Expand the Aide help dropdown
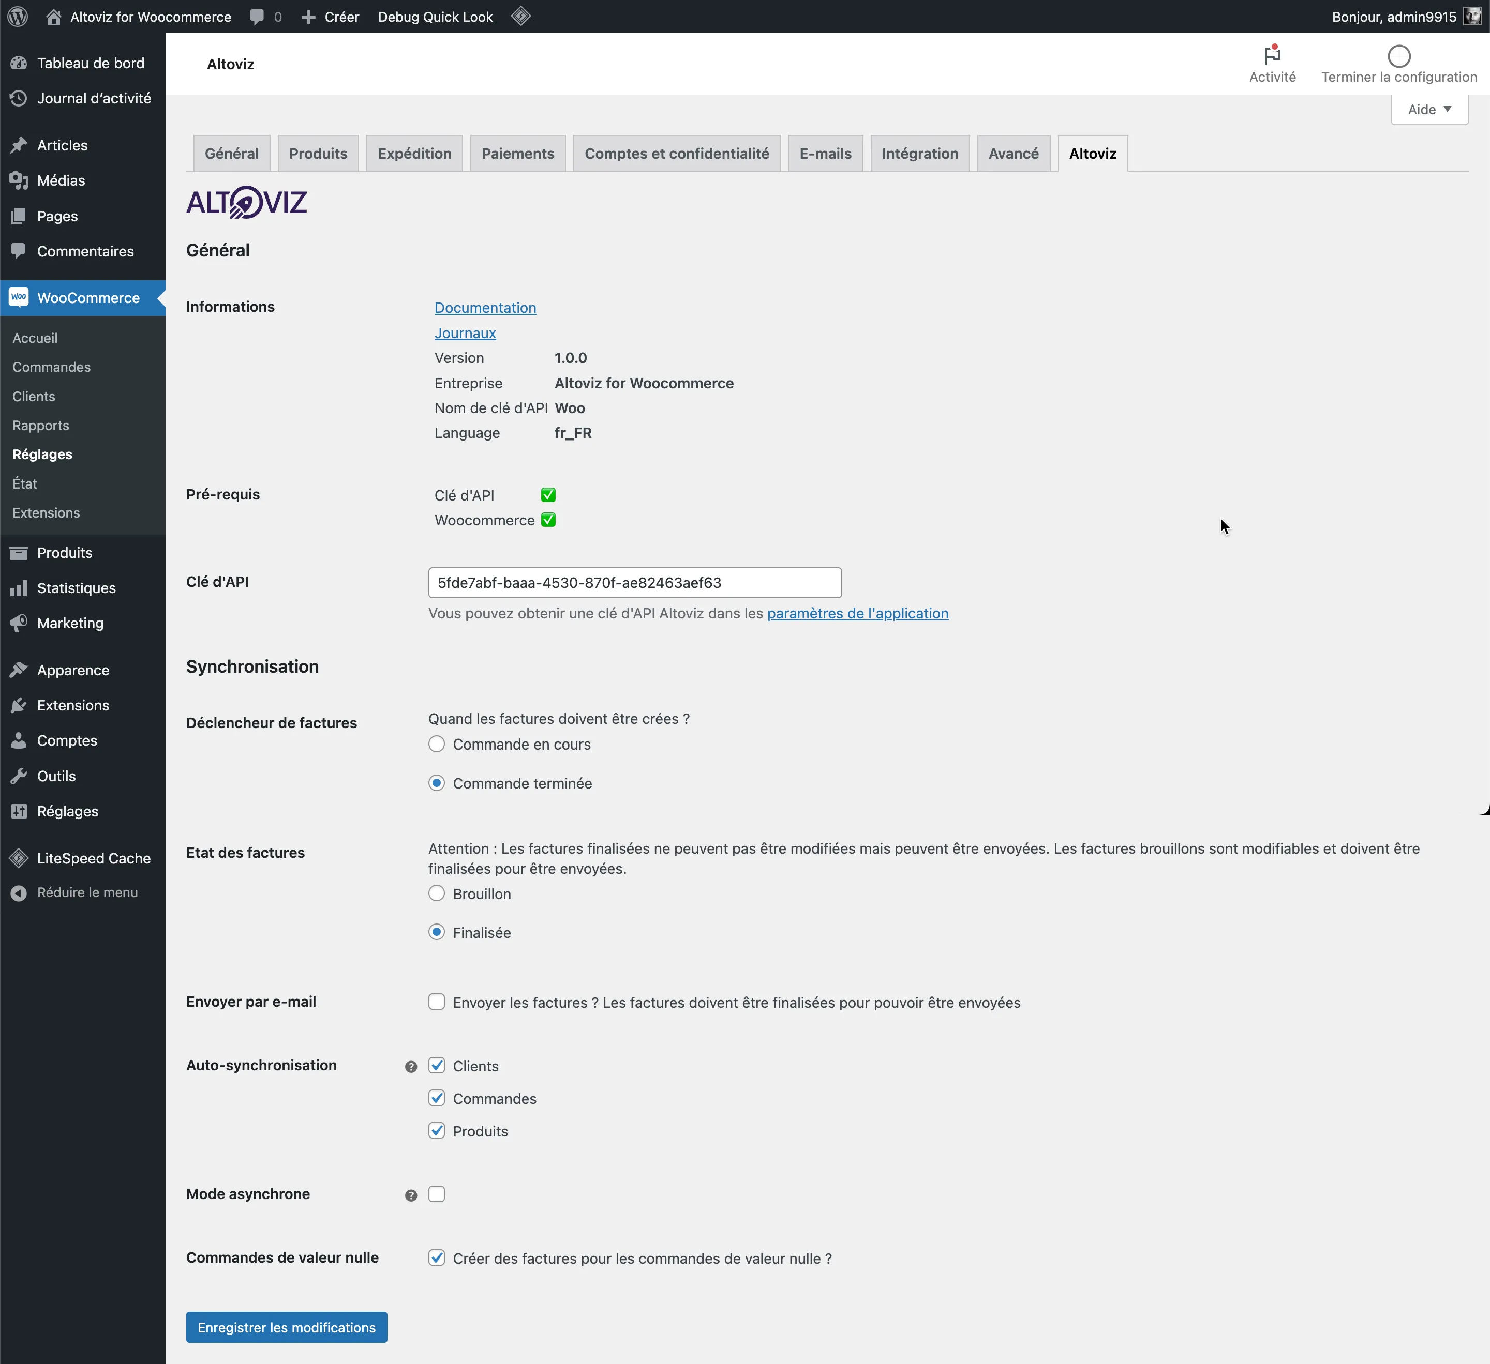Screen dimensions: 1490x1364 point(1429,109)
